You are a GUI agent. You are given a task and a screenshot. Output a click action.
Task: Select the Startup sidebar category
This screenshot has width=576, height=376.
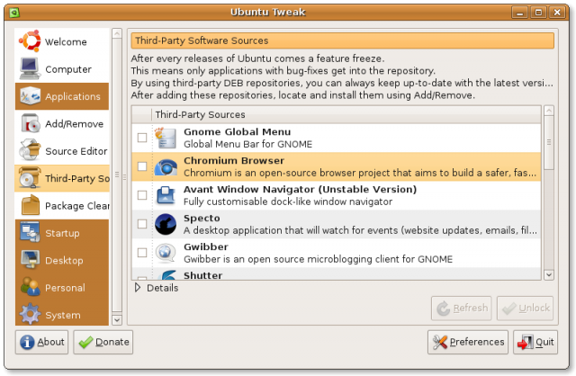(x=62, y=233)
